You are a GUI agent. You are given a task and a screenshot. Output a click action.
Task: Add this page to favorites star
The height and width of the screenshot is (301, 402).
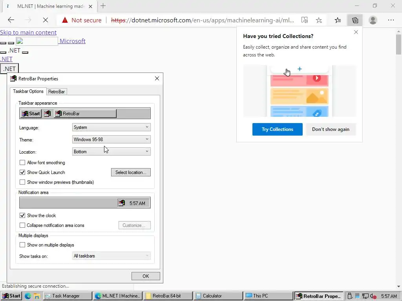pos(319,20)
